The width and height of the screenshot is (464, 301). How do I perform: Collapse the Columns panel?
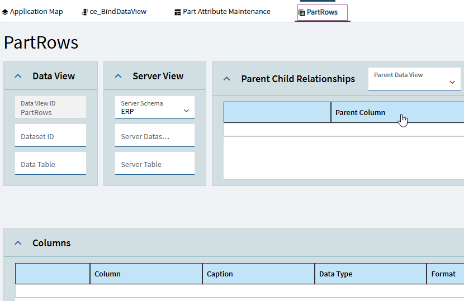pyautogui.click(x=18, y=243)
